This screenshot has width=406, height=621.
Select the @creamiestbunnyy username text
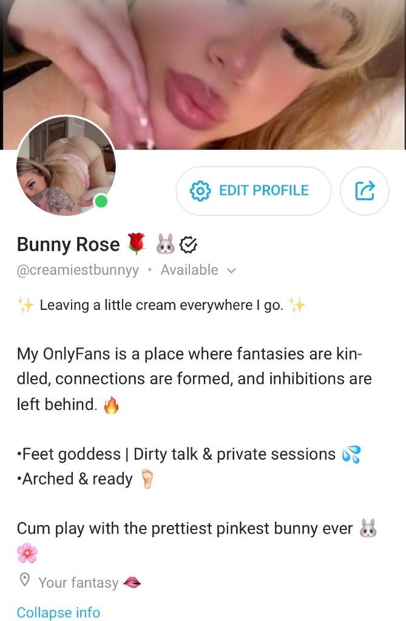[x=78, y=270]
